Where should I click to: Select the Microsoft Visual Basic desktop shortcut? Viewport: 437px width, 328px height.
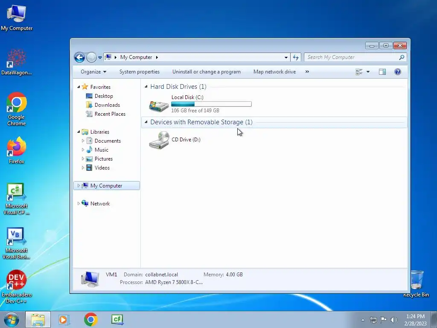[17, 243]
